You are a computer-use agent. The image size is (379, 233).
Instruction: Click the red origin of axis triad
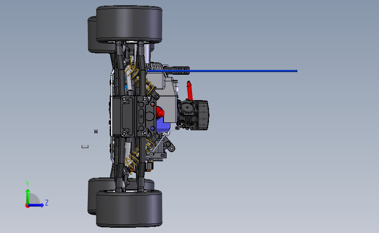[x=27, y=206]
